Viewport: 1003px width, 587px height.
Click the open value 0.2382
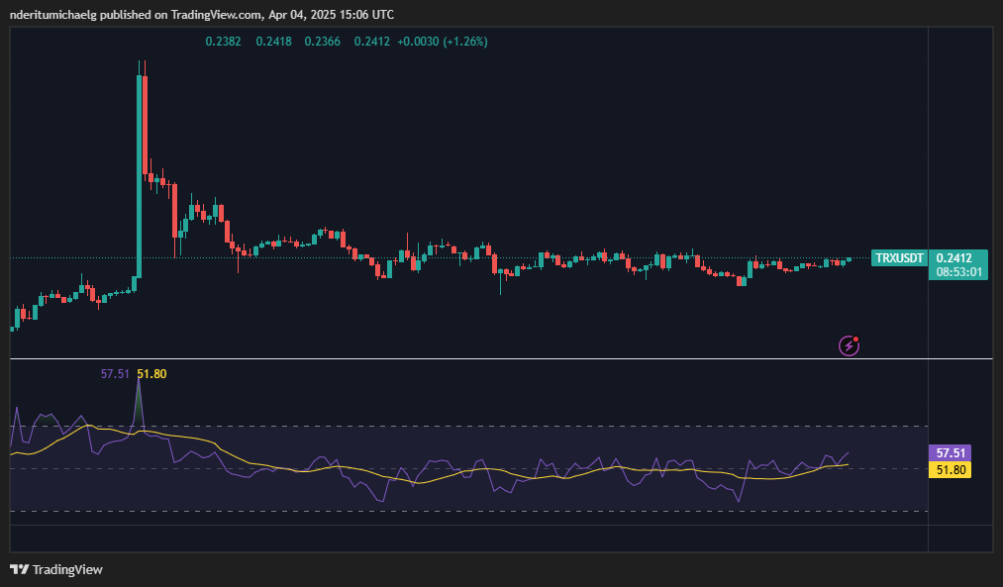coord(222,42)
